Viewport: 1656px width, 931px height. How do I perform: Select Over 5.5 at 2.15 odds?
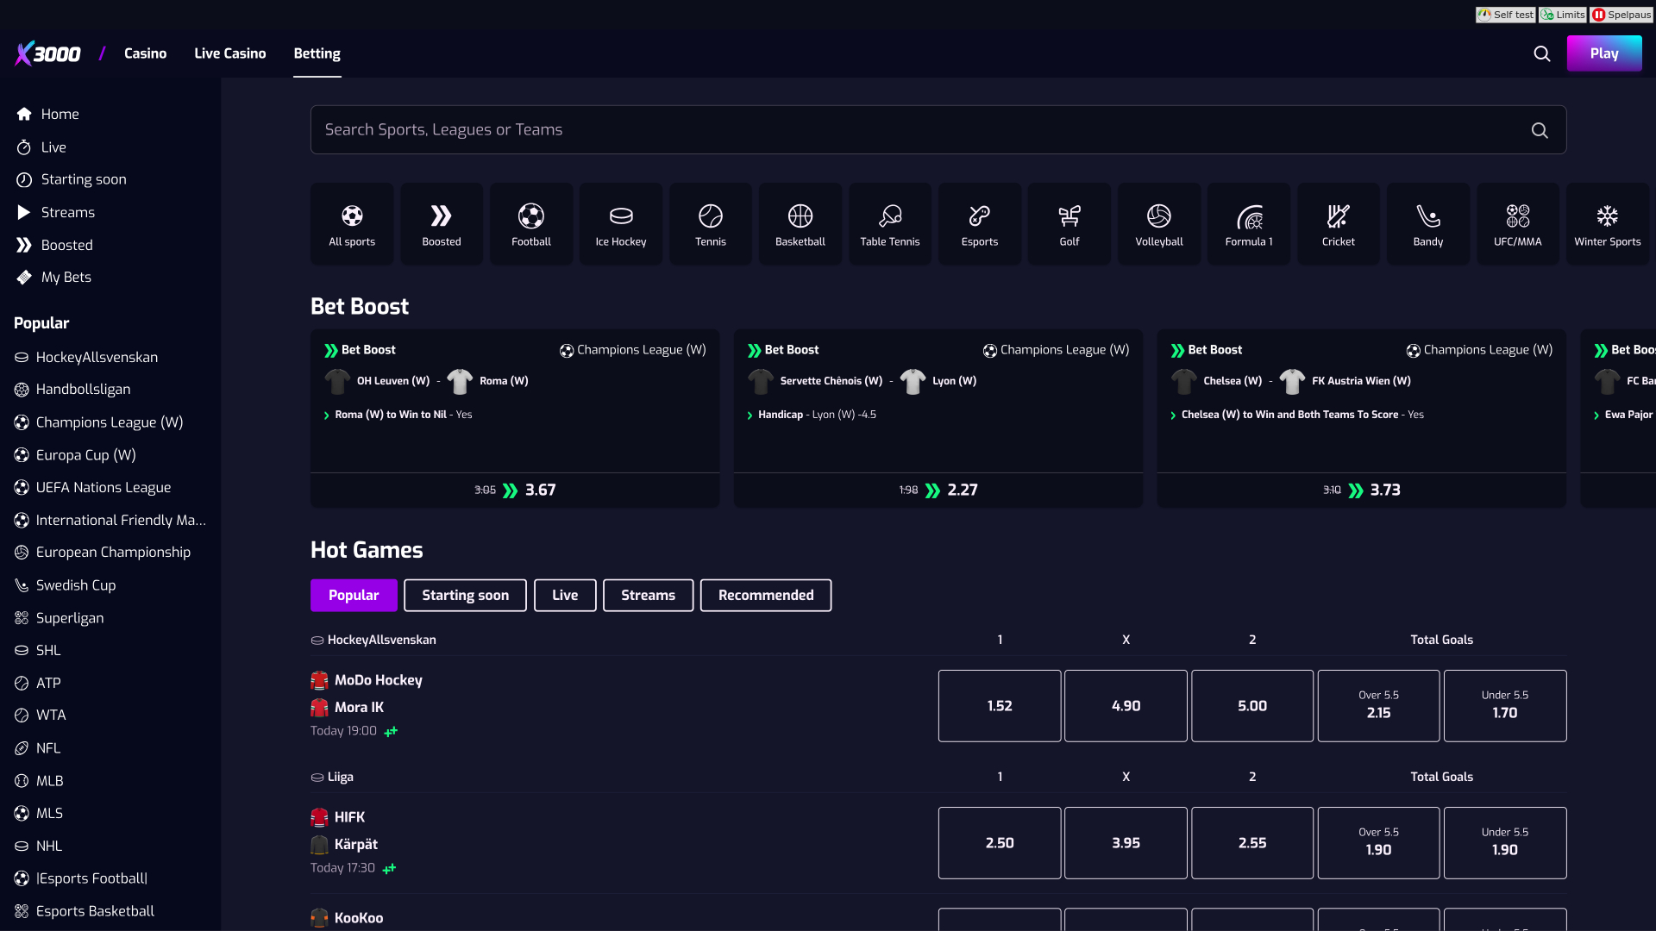tap(1378, 706)
